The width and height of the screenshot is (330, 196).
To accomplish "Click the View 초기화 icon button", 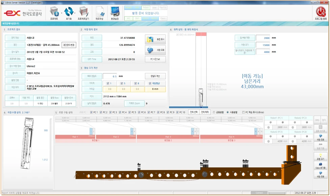I will pos(320,166).
